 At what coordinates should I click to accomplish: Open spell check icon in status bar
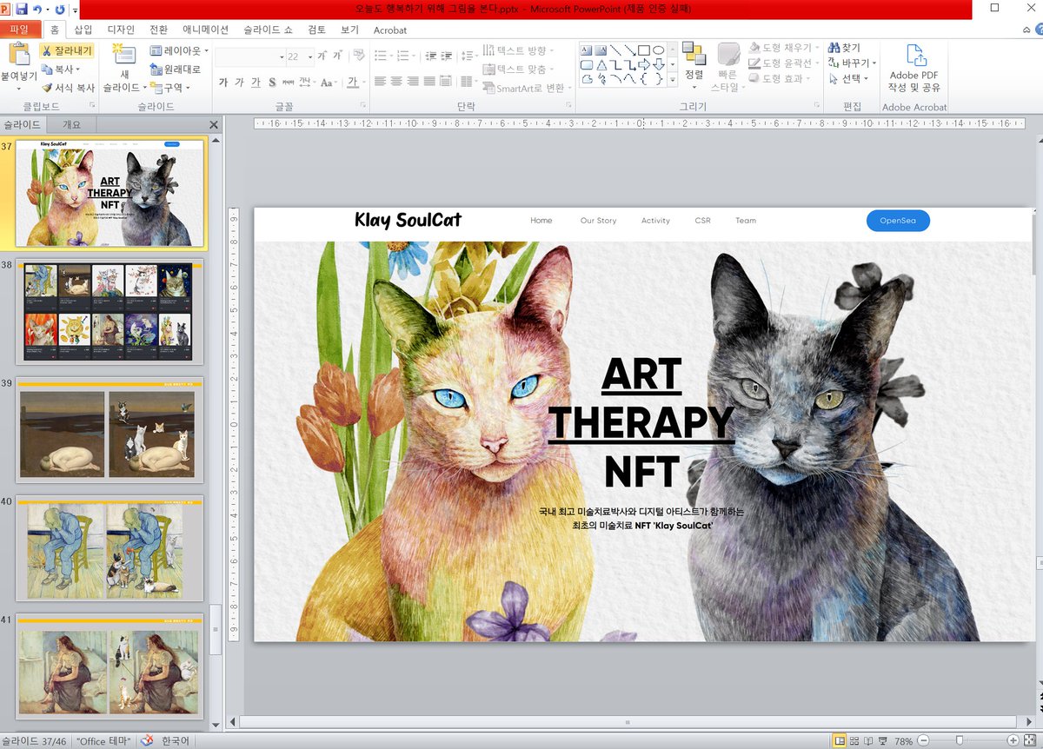(x=146, y=741)
